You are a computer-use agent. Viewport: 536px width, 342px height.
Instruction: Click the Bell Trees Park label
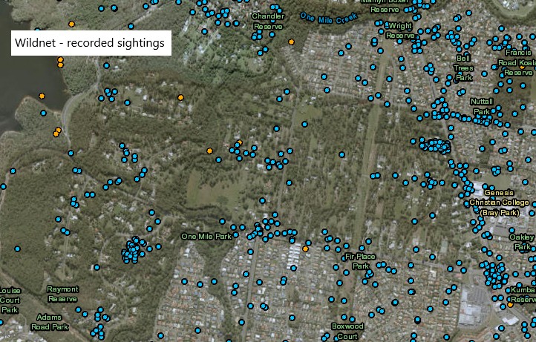(463, 68)
